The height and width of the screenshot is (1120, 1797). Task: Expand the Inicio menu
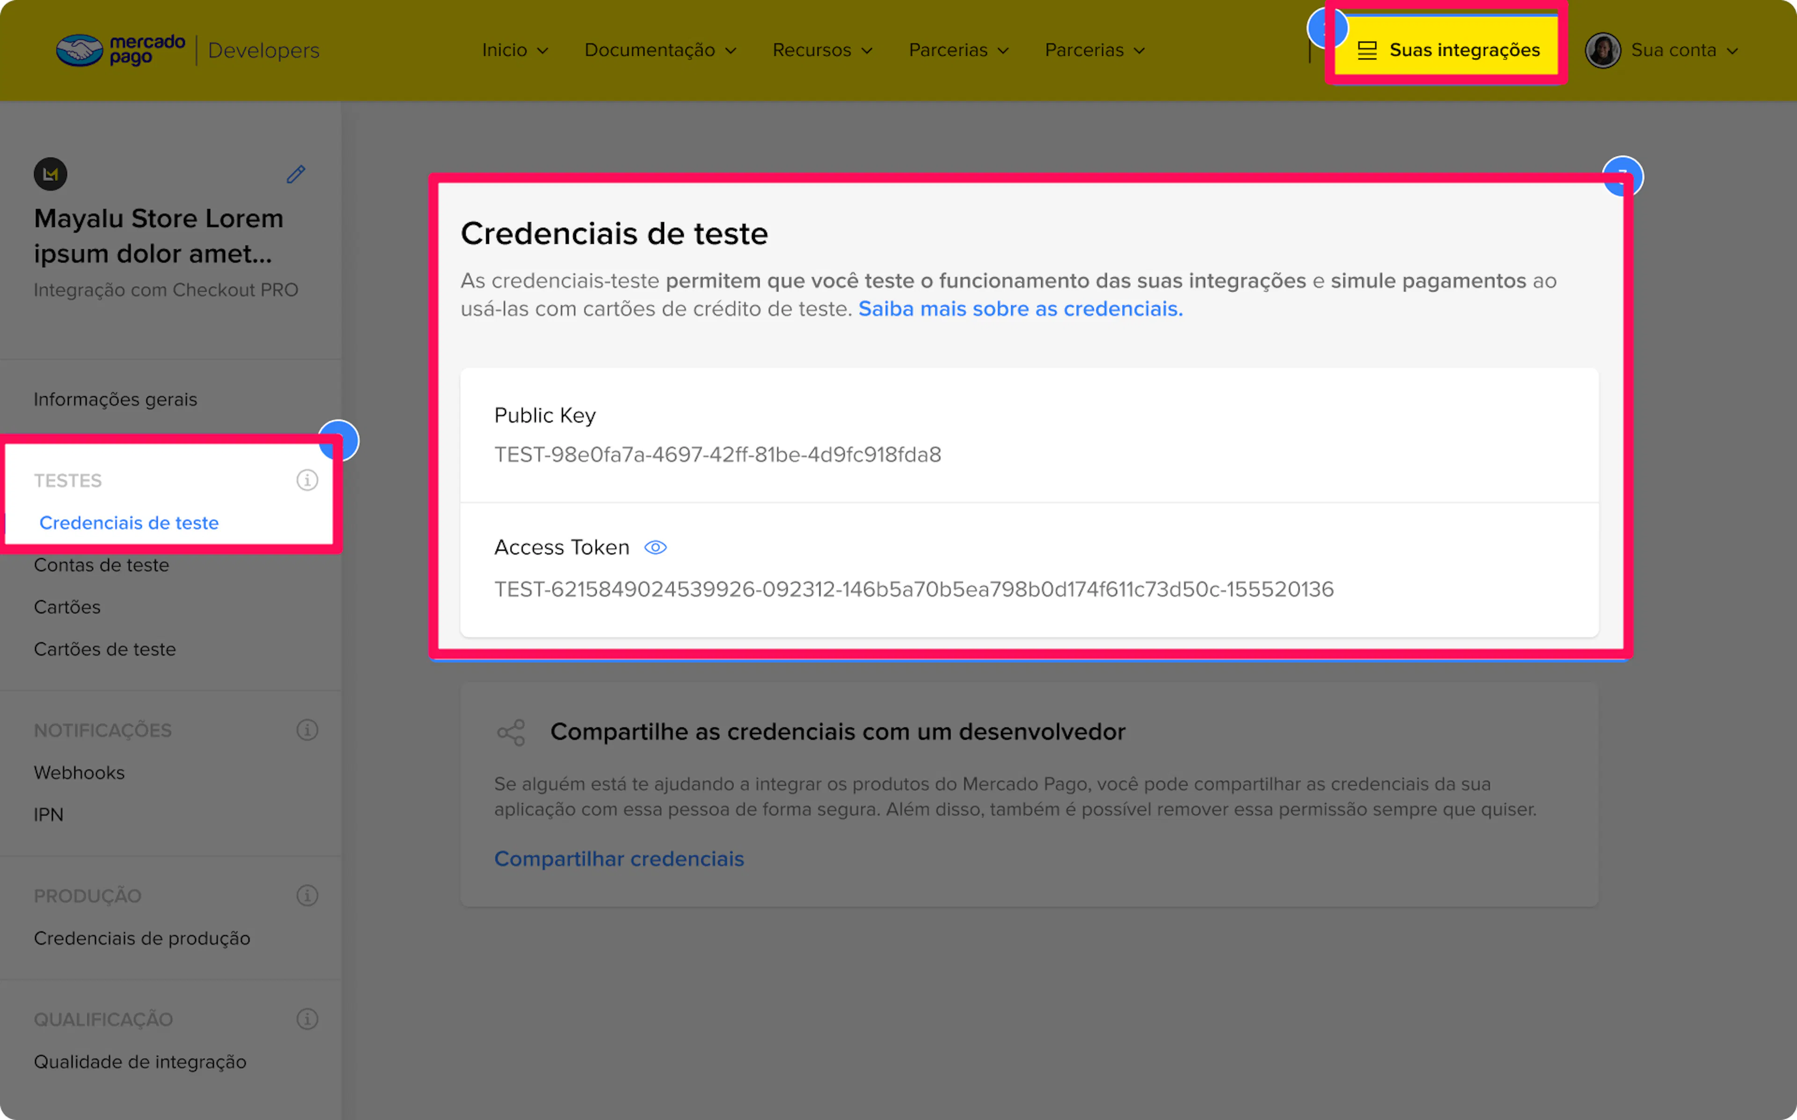click(515, 50)
